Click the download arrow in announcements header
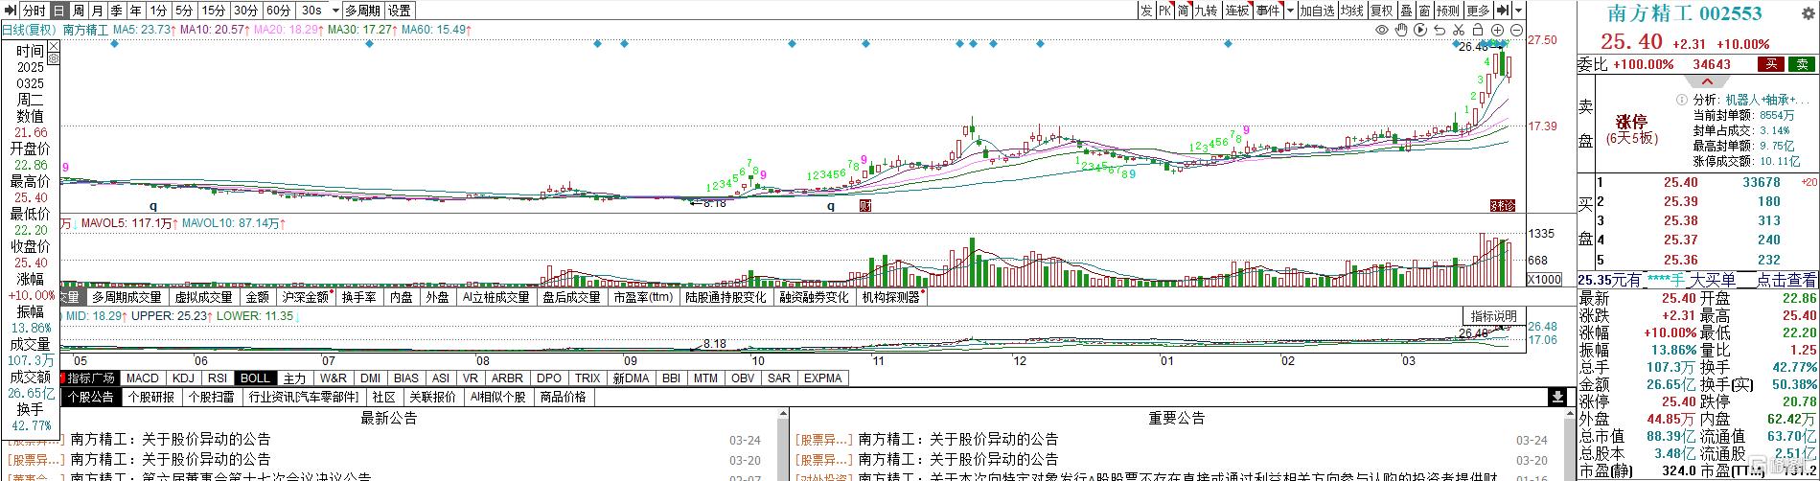This screenshot has width=1820, height=481. (1555, 397)
